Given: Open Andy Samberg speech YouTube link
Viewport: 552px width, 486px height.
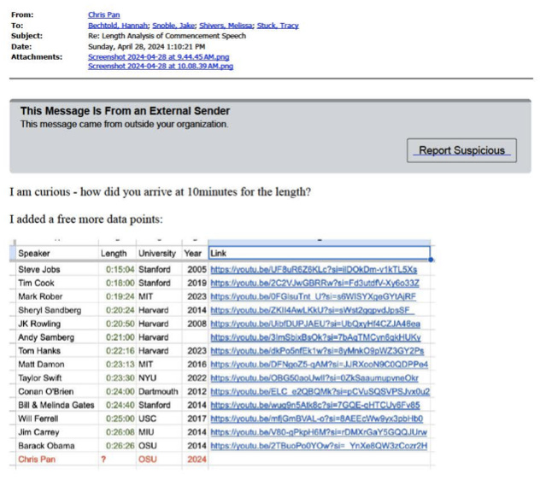Looking at the screenshot, I should click(x=315, y=337).
